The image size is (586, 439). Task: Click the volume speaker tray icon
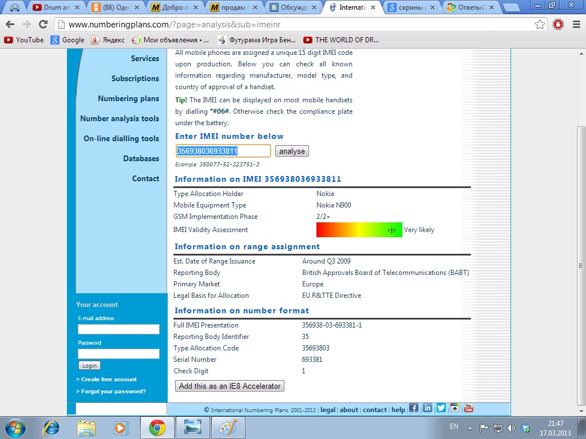[x=511, y=428]
